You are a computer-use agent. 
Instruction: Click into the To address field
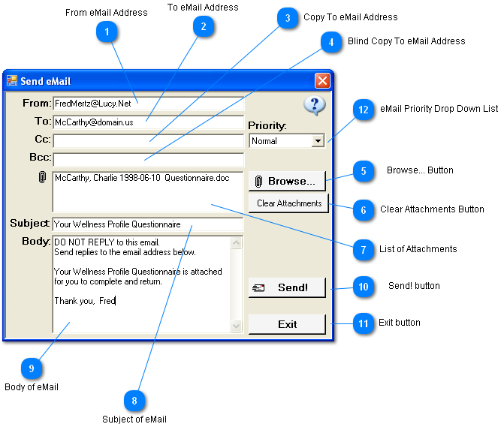149,122
